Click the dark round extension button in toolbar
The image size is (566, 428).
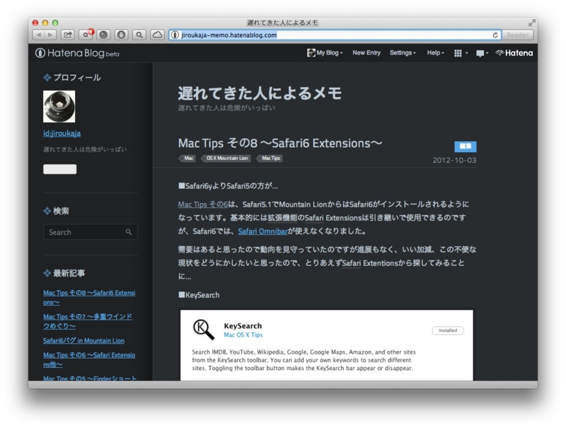(x=103, y=35)
